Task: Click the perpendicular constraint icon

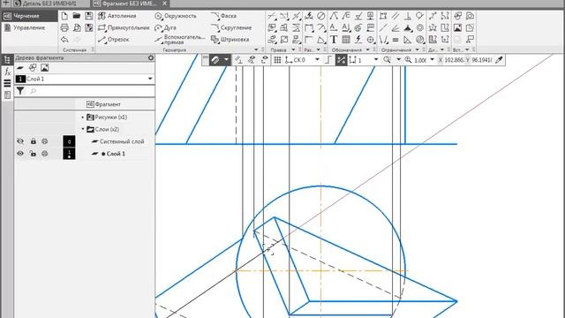Action: [408, 16]
